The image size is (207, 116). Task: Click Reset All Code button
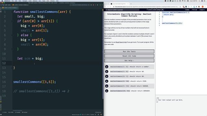[129, 56]
